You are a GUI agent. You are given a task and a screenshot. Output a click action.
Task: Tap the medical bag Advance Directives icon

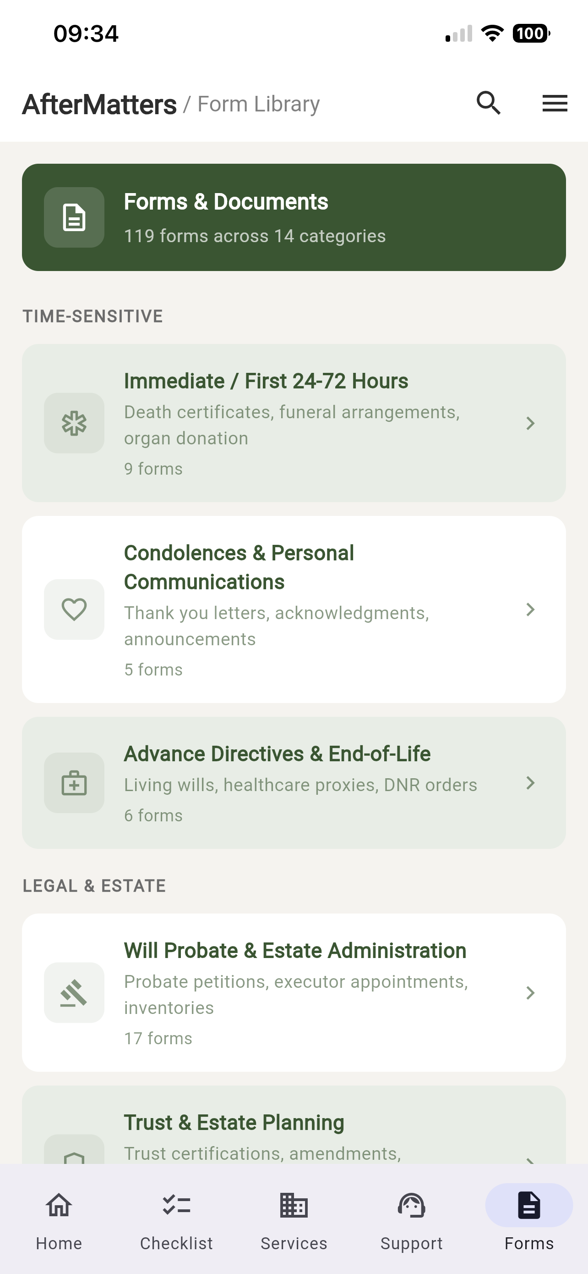[x=74, y=783]
